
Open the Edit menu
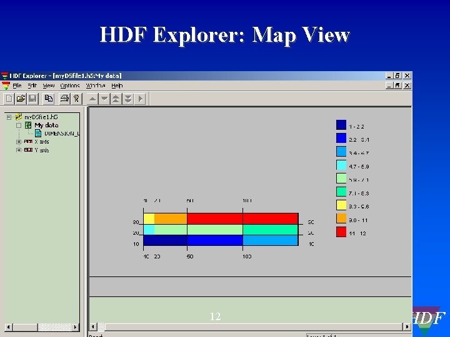[32, 85]
